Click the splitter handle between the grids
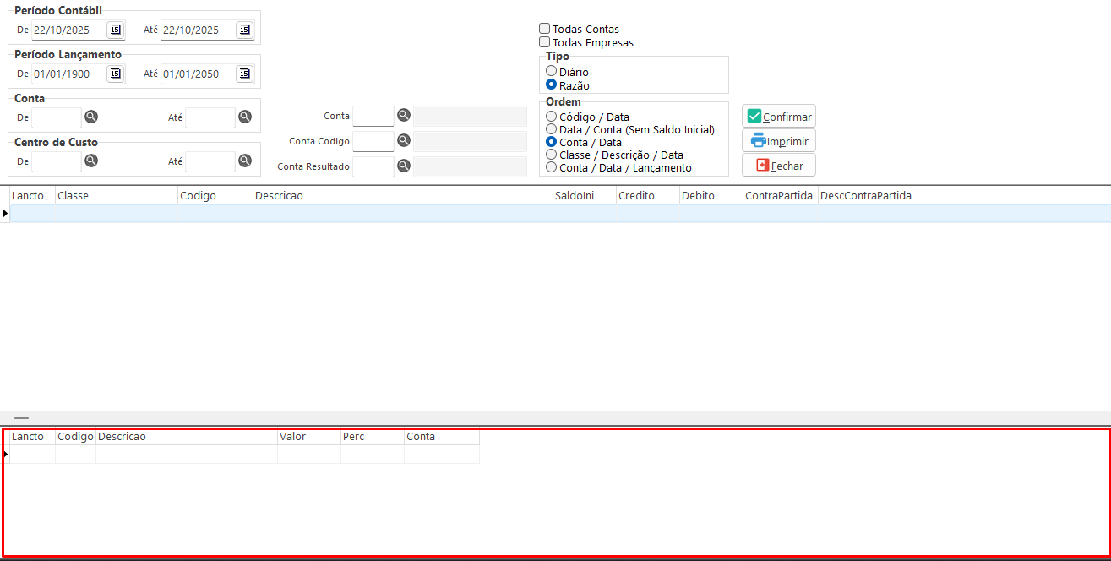 (21, 418)
